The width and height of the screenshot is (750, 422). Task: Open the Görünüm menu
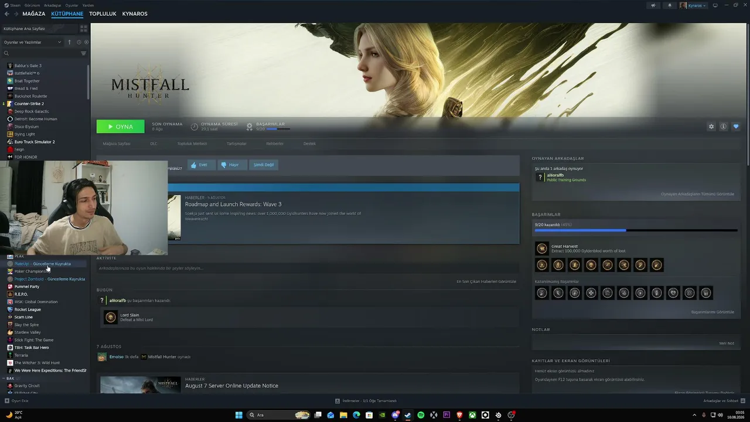(x=32, y=5)
